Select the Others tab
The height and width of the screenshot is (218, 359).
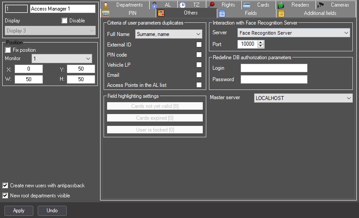[x=187, y=13]
